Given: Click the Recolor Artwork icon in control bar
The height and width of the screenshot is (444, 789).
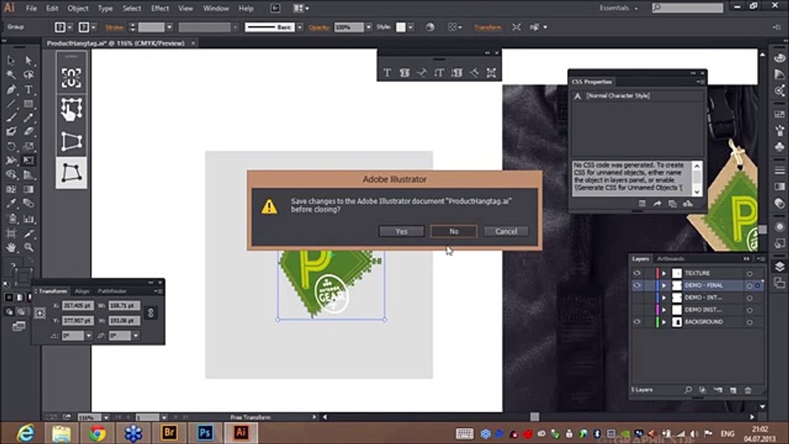Looking at the screenshot, I should click(430, 27).
